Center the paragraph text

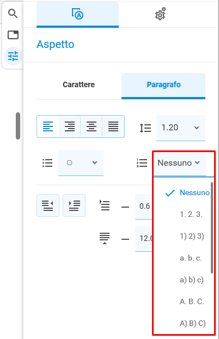92,126
